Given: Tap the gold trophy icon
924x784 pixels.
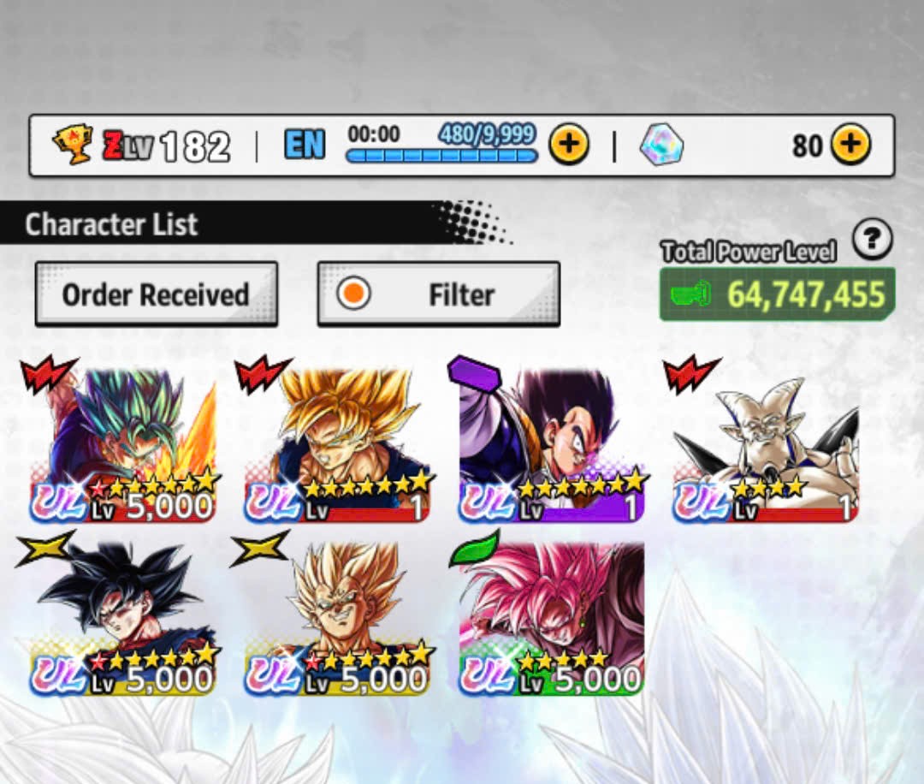Looking at the screenshot, I should tap(73, 145).
